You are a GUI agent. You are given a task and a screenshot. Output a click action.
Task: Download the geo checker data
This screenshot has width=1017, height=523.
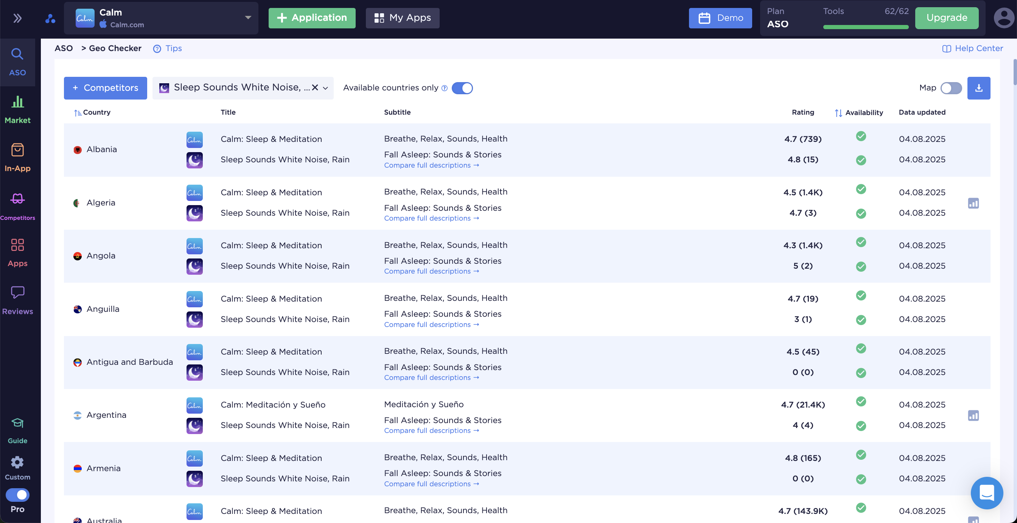[x=978, y=88]
